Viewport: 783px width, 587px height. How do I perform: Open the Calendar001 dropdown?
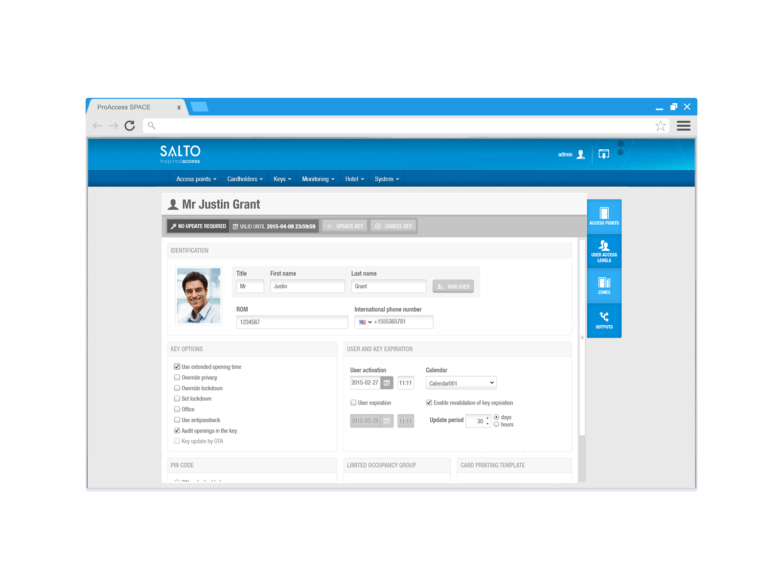click(461, 383)
